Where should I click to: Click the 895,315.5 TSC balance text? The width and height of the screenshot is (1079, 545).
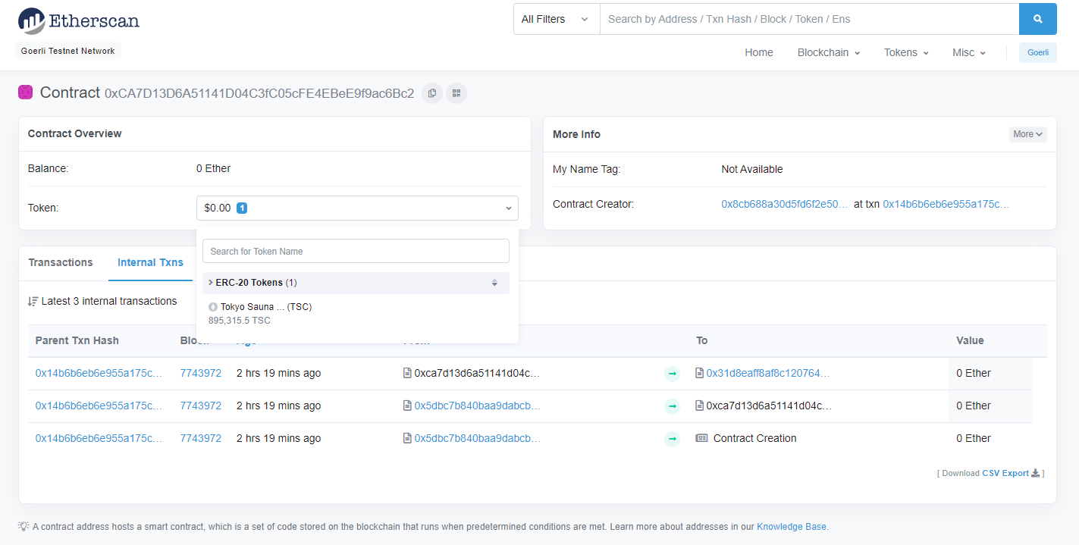(240, 321)
